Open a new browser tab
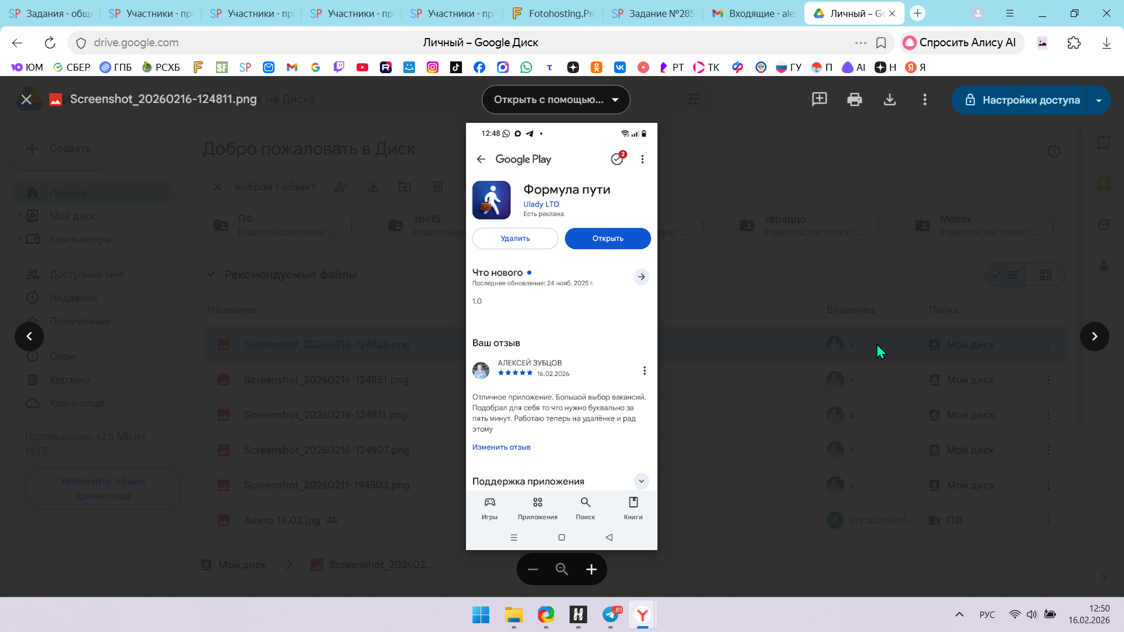This screenshot has height=632, width=1124. point(917,13)
